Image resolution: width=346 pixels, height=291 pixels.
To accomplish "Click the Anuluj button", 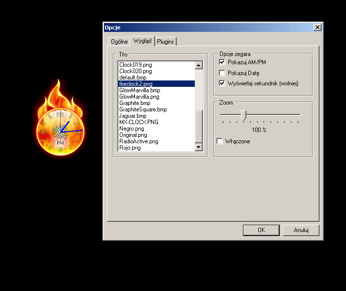I will [300, 230].
